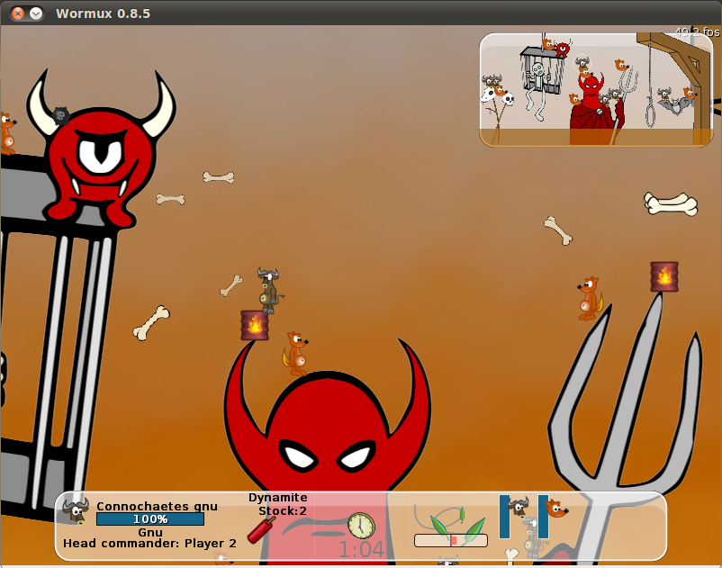
Task: Click the "Dynamite" weapon name label
Action: pyautogui.click(x=277, y=498)
